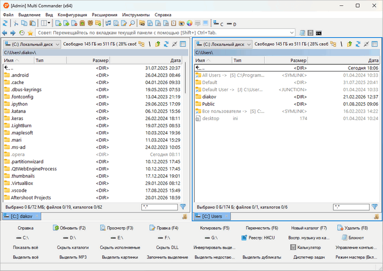
Task: Toggle Скрыть DLL button
Action: pos(167,248)
